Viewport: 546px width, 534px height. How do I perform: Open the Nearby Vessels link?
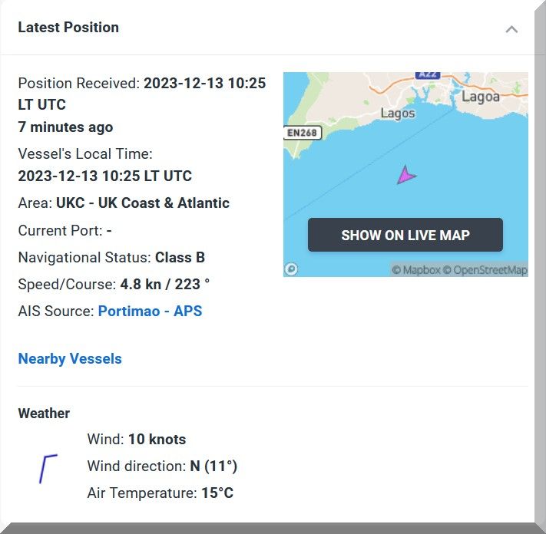pyautogui.click(x=70, y=359)
